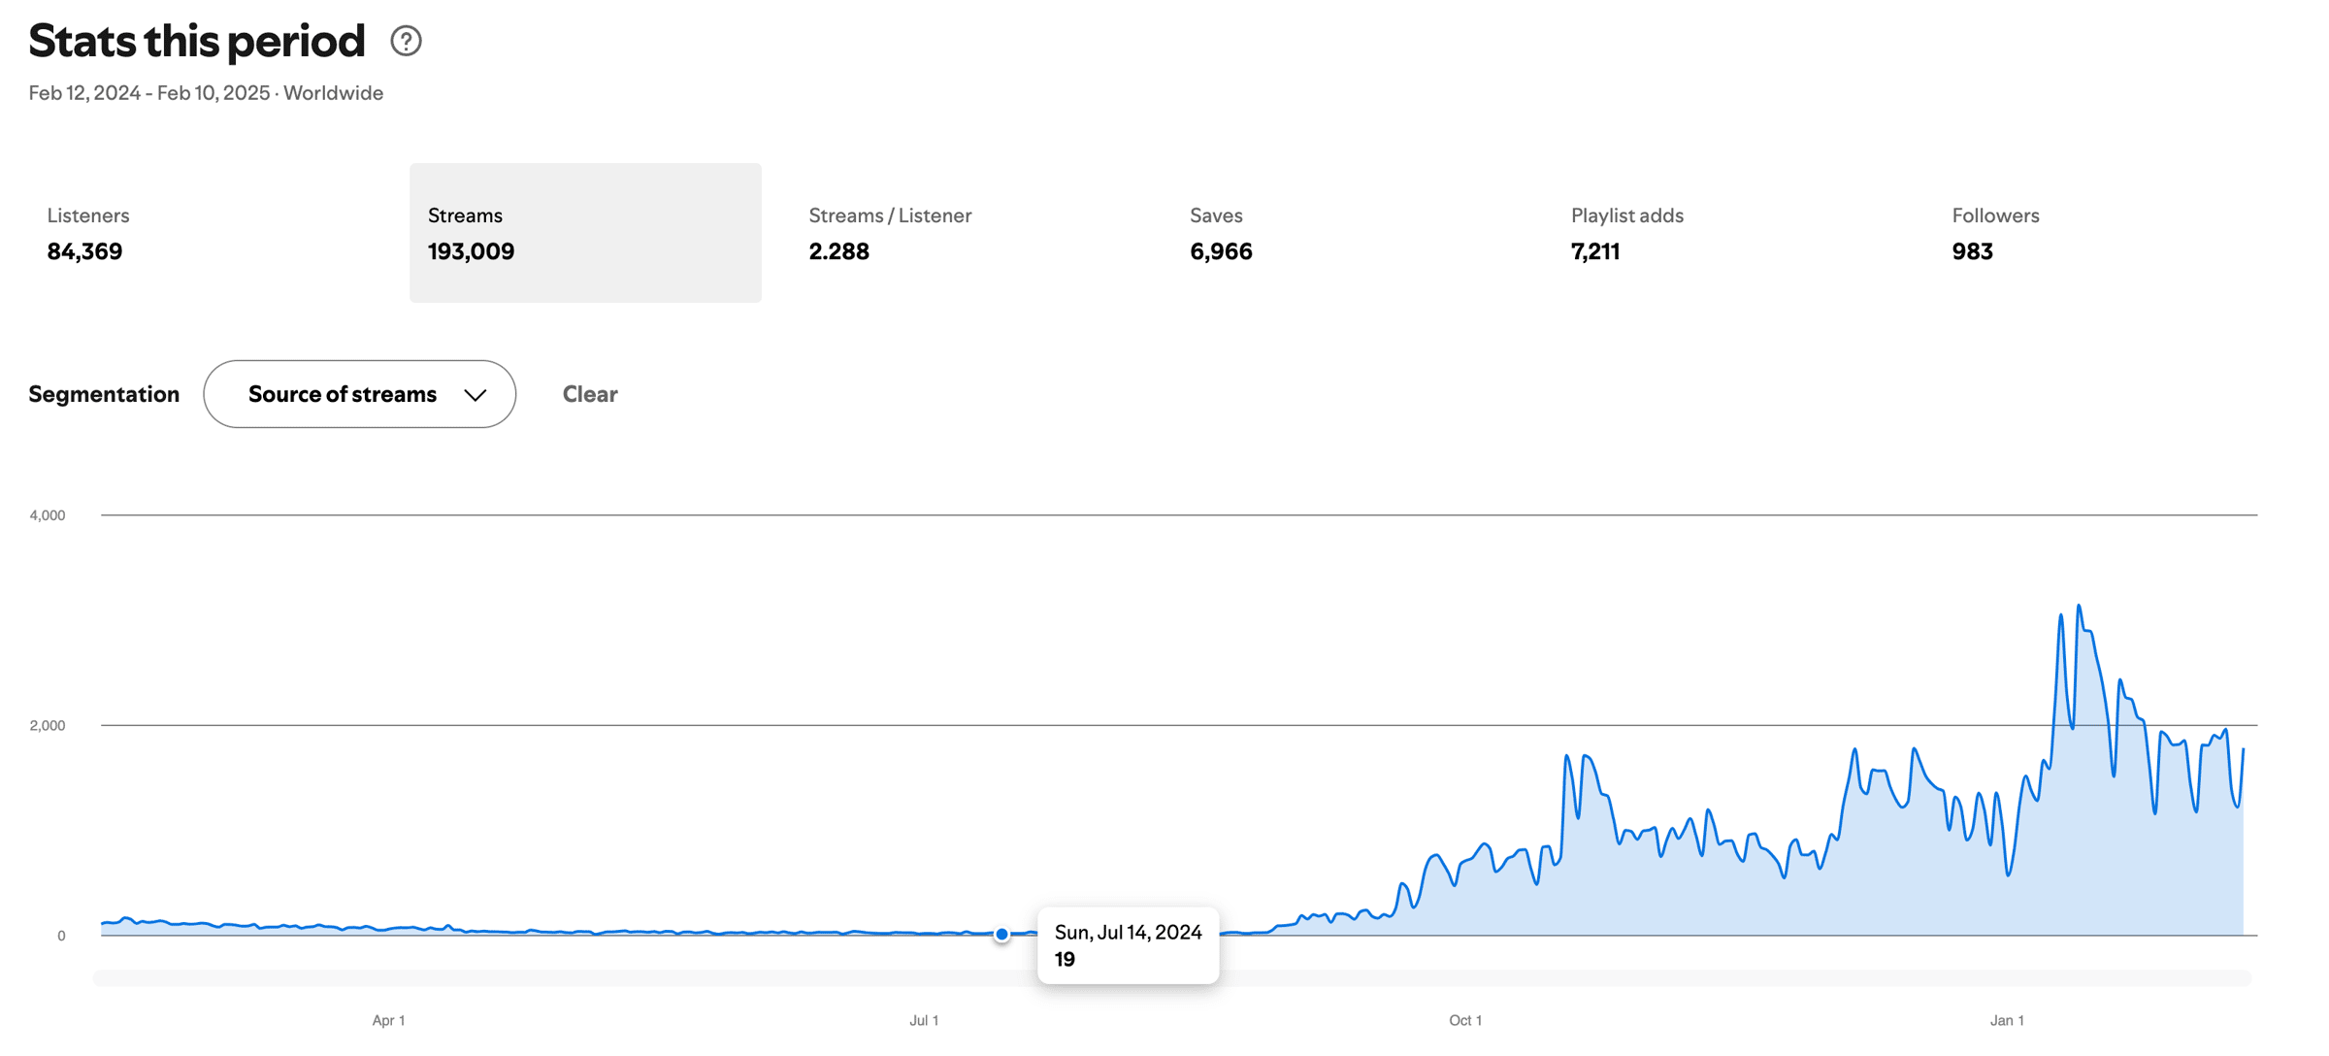Click the chart scrollbar track below the graph
2329x1056 pixels.
[x=1172, y=978]
